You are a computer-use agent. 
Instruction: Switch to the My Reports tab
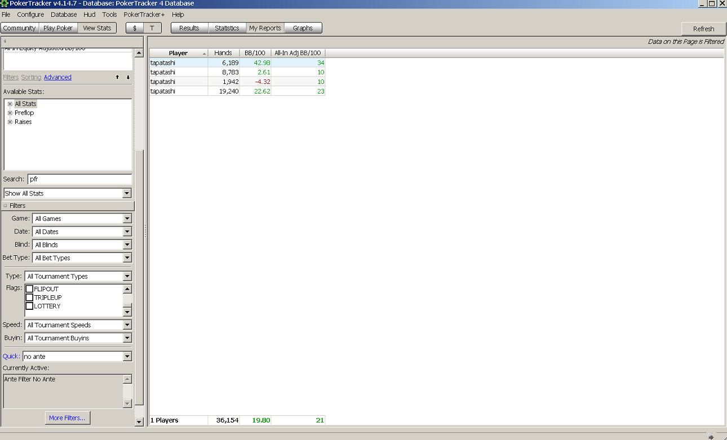click(265, 28)
